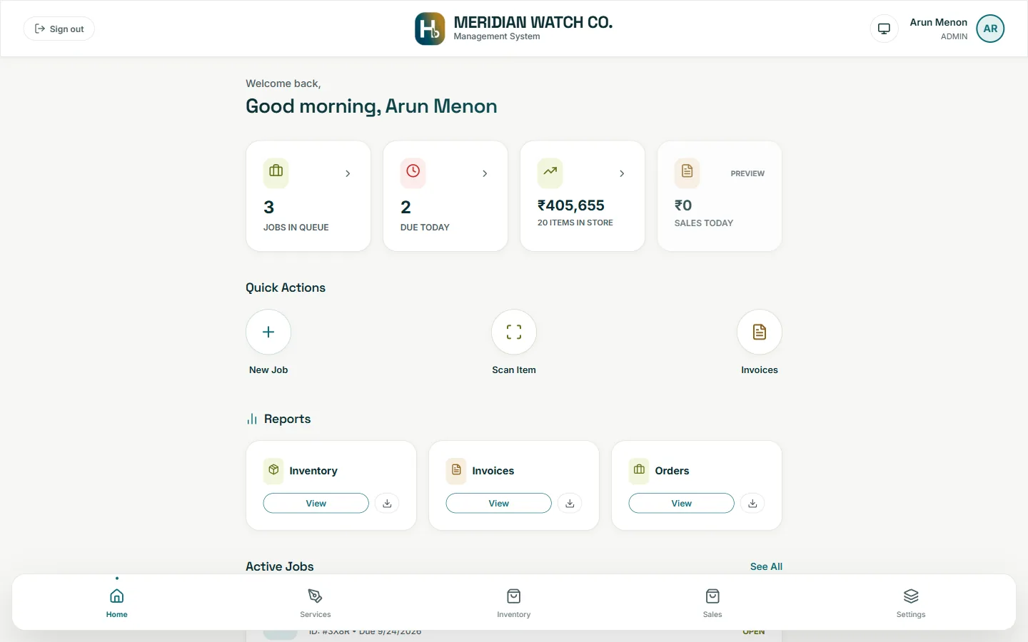Image resolution: width=1028 pixels, height=642 pixels.
Task: Open the Sales tab
Action: coord(712,603)
